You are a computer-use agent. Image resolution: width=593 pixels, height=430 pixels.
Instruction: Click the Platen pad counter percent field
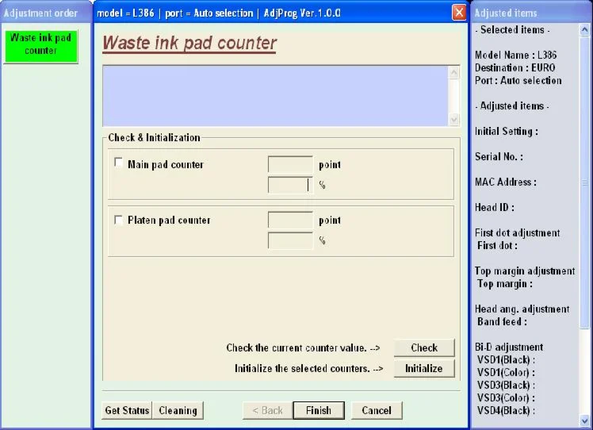tap(290, 240)
